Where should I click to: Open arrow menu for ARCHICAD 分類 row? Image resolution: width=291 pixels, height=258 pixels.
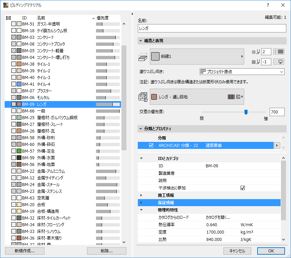tap(277, 145)
